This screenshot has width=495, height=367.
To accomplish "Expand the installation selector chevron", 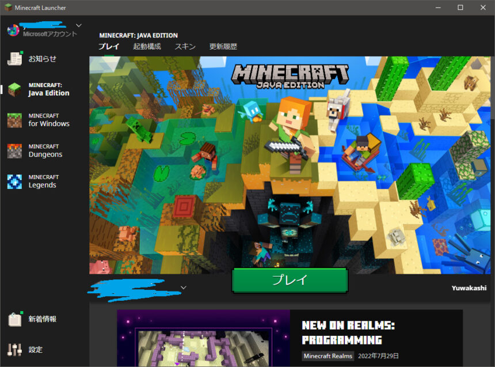I will 184,287.
